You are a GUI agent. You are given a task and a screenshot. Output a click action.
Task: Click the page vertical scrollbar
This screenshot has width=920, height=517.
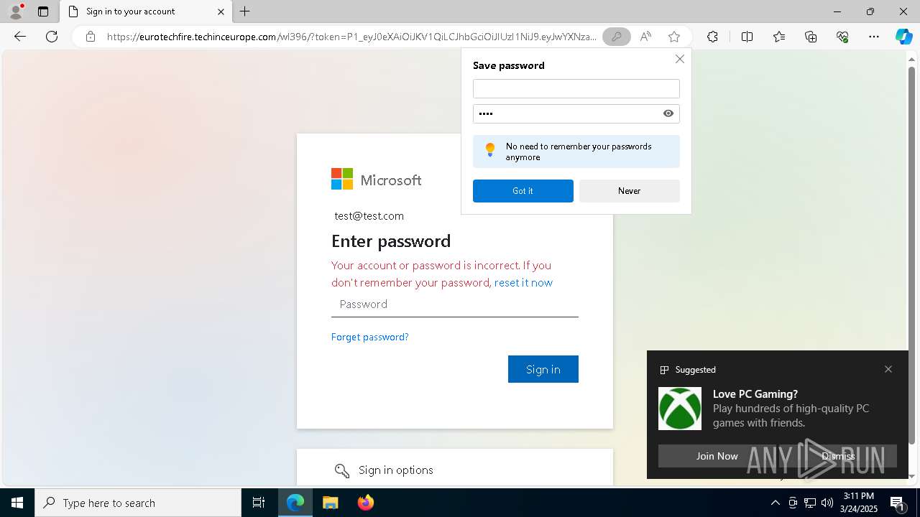coord(912,255)
